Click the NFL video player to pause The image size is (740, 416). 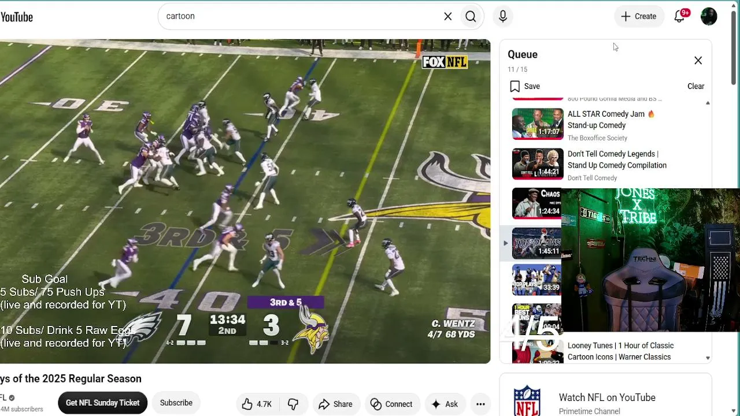pos(245,201)
